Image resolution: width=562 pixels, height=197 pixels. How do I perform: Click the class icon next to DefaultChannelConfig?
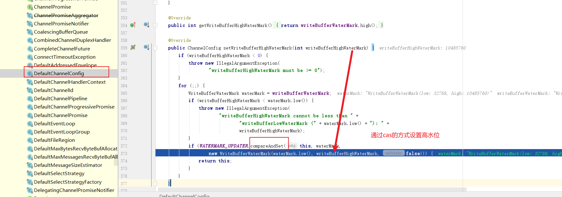click(x=30, y=74)
